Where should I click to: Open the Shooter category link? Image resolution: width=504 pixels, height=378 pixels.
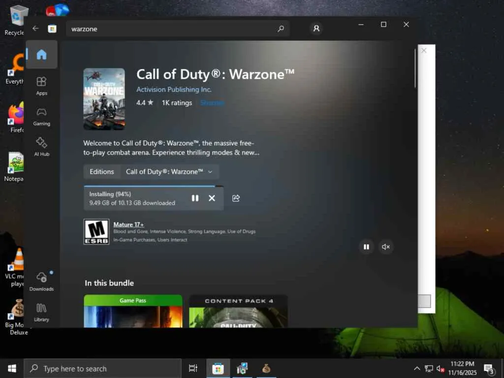212,102
